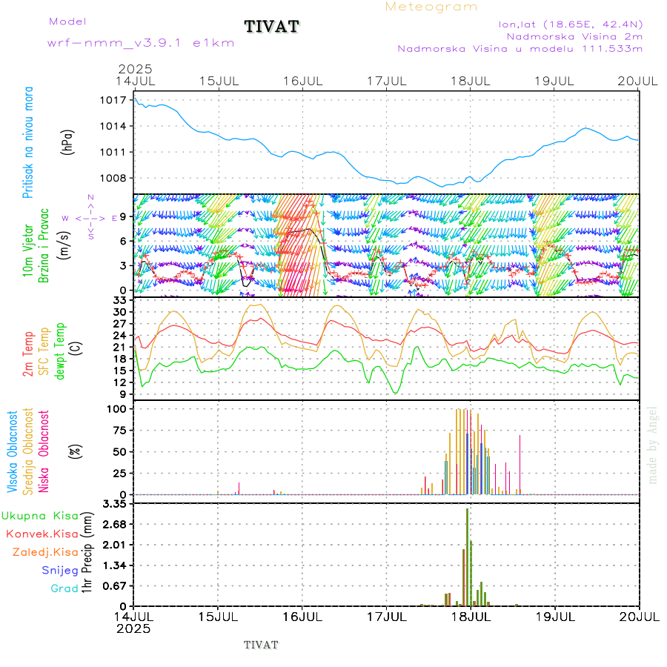
Task: Select the "Srednja Oblacnost" mid cloud label
Action: (28, 451)
